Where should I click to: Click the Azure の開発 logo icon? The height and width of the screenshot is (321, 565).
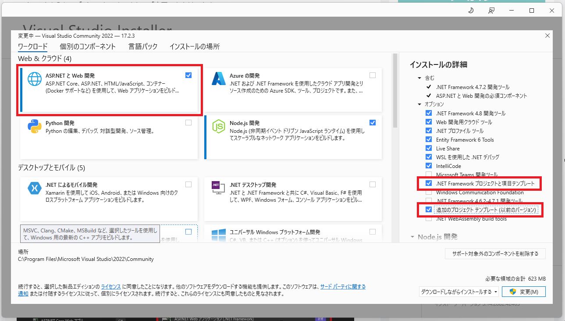click(x=218, y=78)
